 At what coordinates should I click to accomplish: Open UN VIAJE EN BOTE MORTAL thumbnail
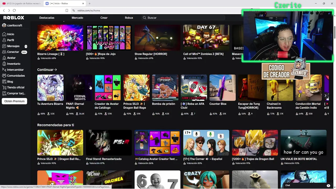click(x=303, y=143)
